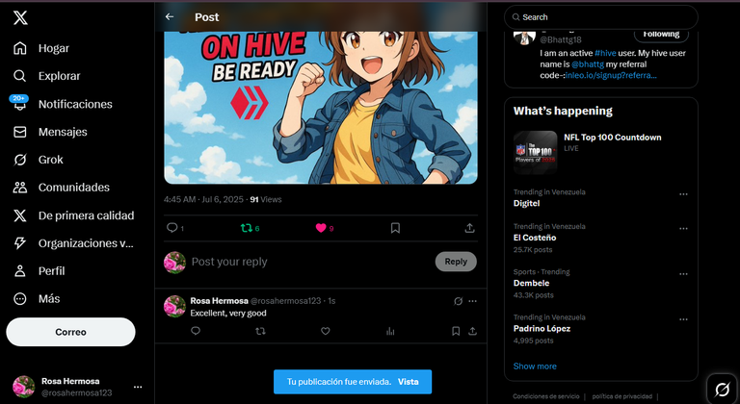
Task: Open Bhattg18 profile avatar
Action: point(524,37)
